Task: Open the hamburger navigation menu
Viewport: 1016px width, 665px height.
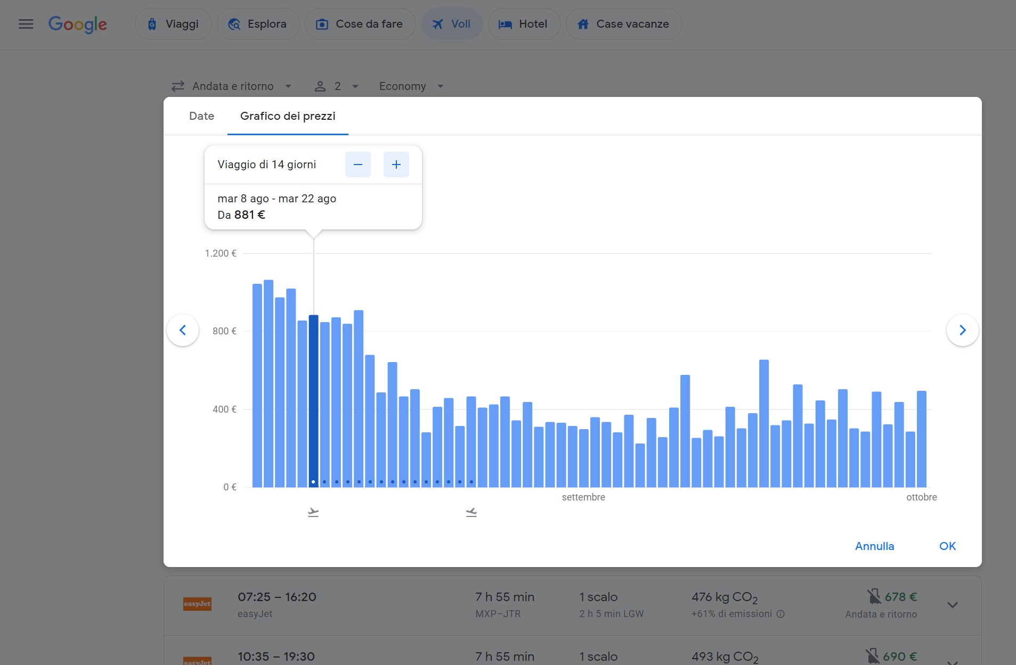Action: coord(25,24)
